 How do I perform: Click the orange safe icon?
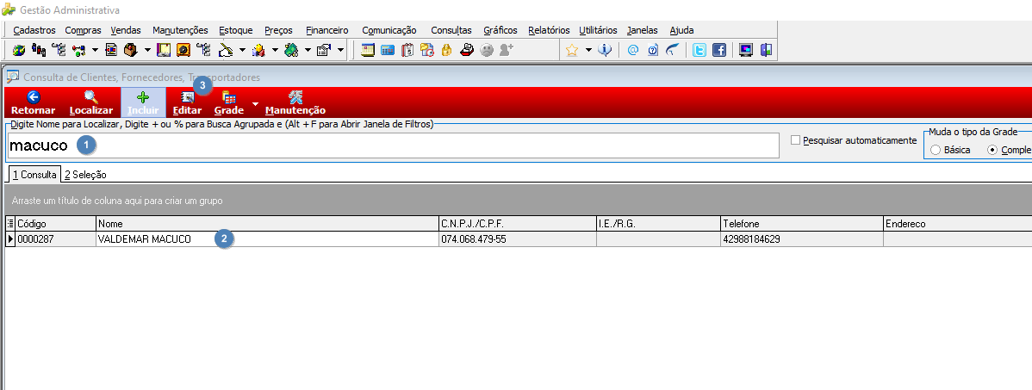click(183, 50)
